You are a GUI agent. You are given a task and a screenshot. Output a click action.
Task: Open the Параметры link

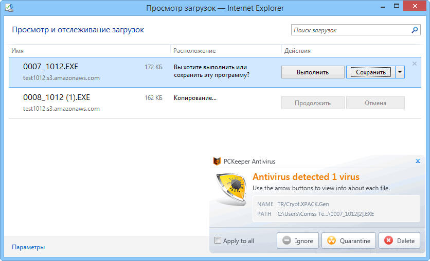(28, 247)
